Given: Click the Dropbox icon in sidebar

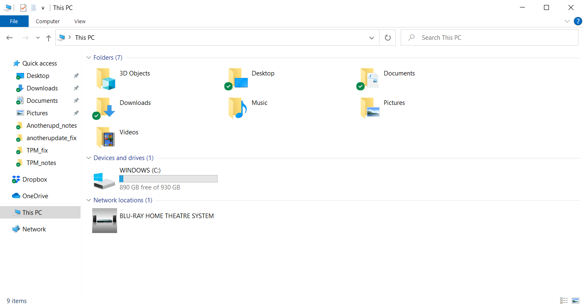Looking at the screenshot, I should 16,180.
